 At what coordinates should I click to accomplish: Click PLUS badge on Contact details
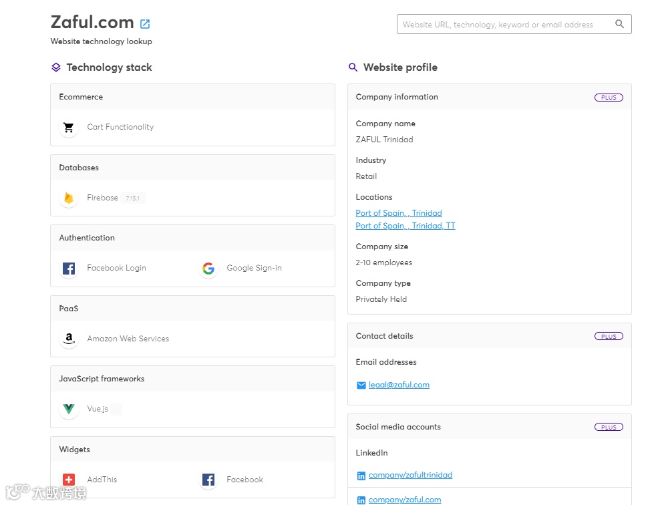click(x=609, y=337)
